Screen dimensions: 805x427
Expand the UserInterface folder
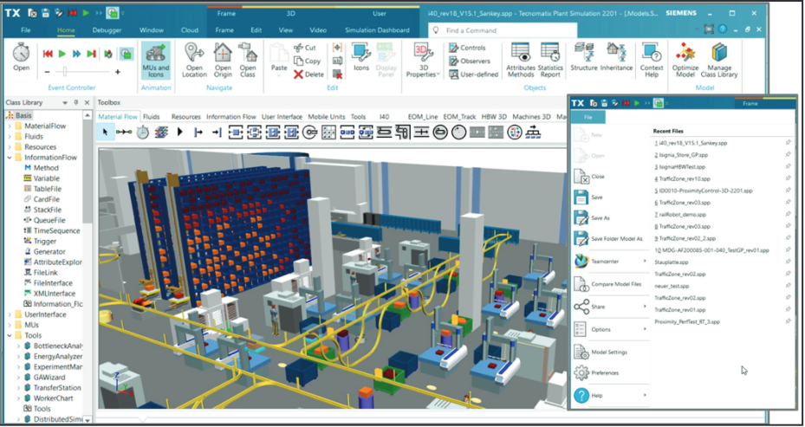[x=10, y=314]
